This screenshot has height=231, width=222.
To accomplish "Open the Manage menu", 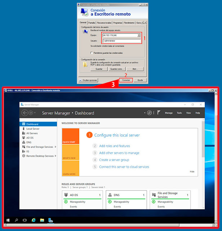I will pos(169,113).
